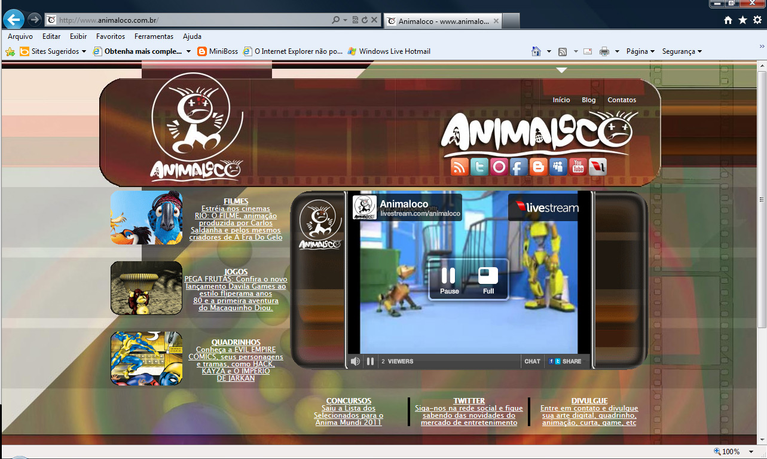Pause video using the control bar pause icon

tap(370, 361)
